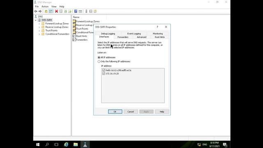Expand Forward Lookup Zones in tree

[39, 24]
